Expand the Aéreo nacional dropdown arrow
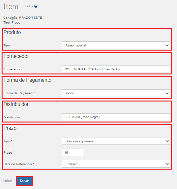This screenshot has width=177, height=189. 167,45
